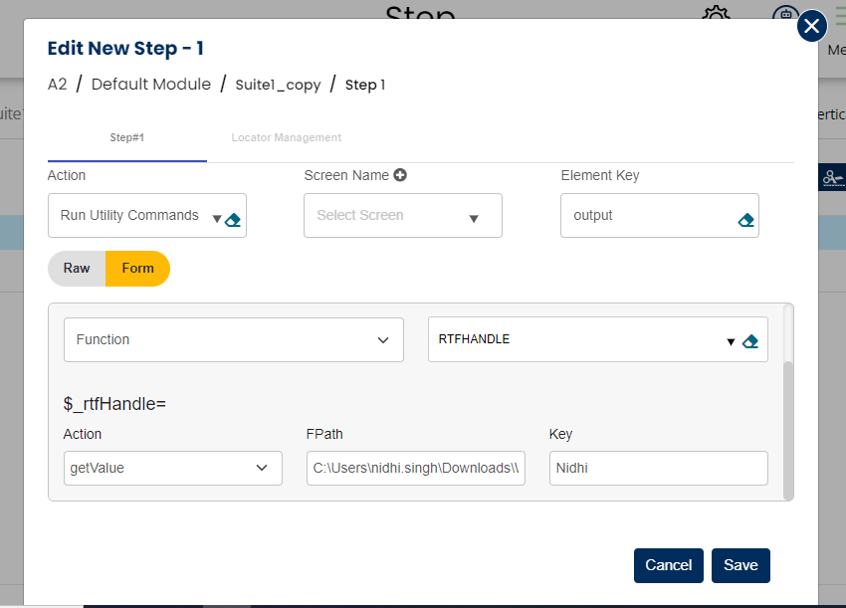The width and height of the screenshot is (846, 608).
Task: Clear the Action field with the eraser icon
Action: pyautogui.click(x=233, y=220)
